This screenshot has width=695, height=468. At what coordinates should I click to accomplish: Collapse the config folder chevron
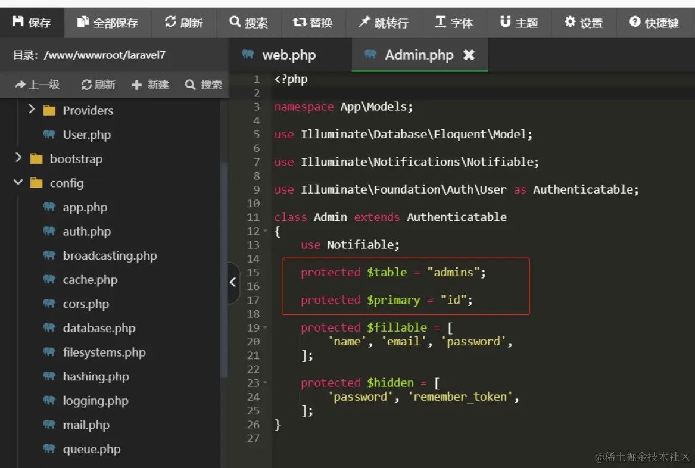tap(18, 182)
